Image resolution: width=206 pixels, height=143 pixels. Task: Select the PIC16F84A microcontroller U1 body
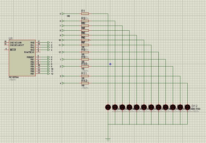22,58
